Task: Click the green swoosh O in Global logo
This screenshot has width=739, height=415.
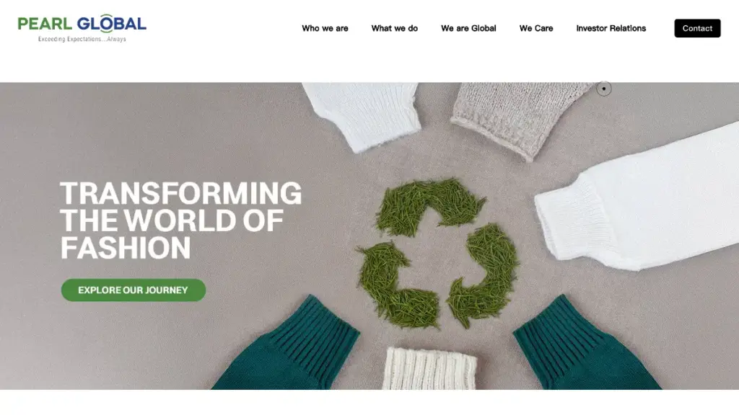Action: (107, 24)
